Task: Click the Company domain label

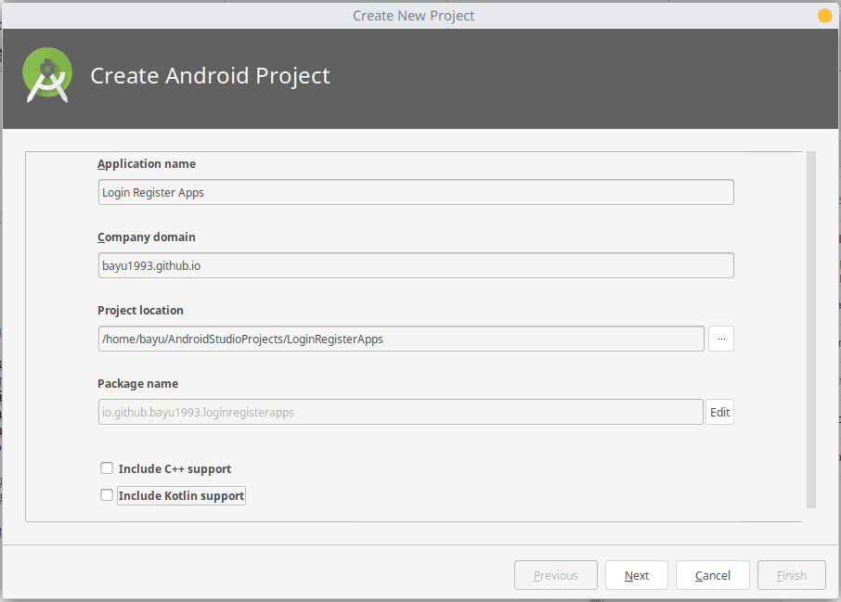Action: (147, 237)
